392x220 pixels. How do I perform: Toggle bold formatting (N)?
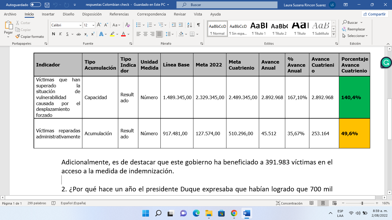click(x=53, y=34)
